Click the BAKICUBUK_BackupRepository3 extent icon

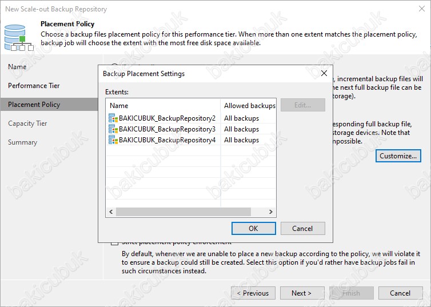click(x=113, y=129)
